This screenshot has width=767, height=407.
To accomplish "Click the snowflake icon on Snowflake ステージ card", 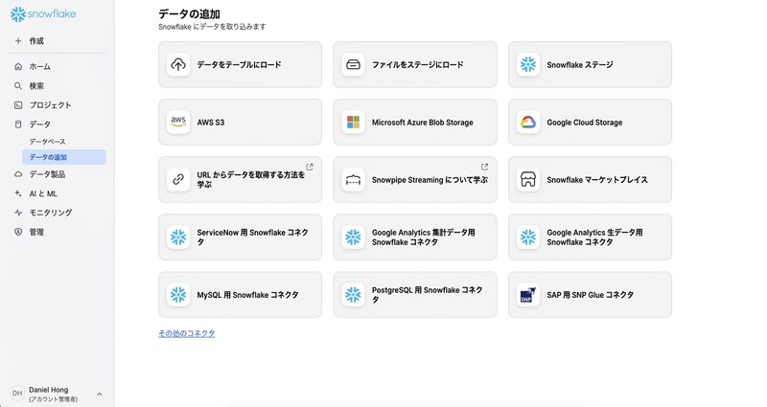I will click(528, 64).
